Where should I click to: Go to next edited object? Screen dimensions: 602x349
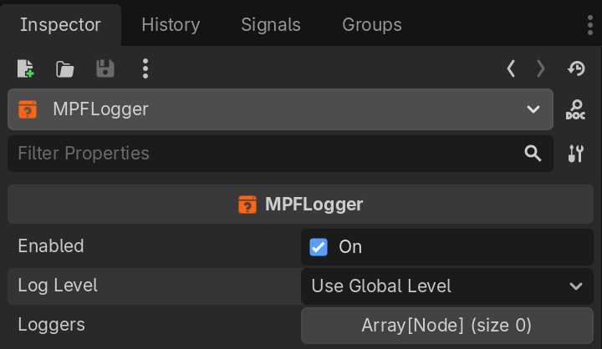[541, 68]
